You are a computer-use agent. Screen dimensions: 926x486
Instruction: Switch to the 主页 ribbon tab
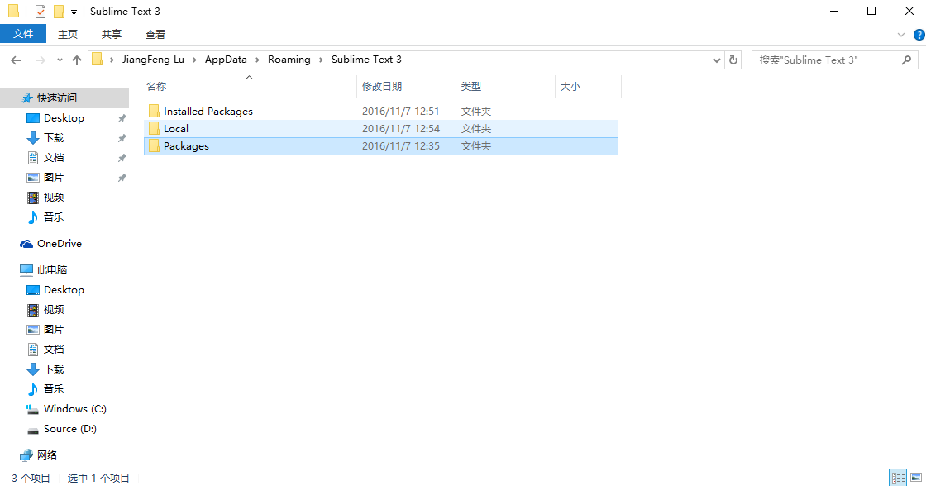[x=67, y=34]
